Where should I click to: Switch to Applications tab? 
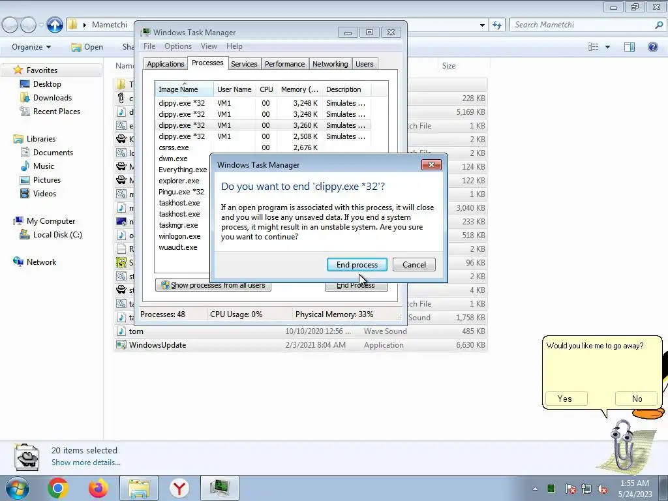click(165, 64)
